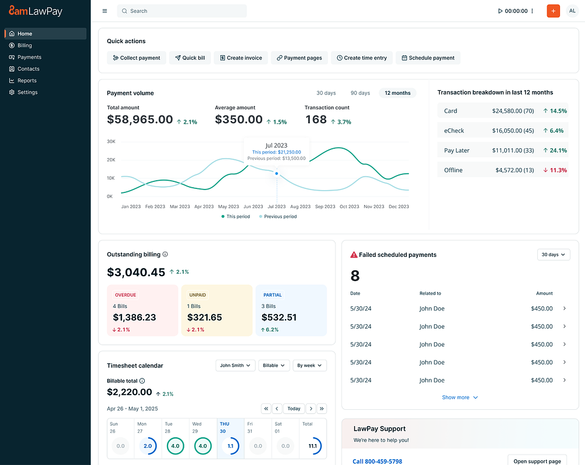Select the 12 months payment volume view

[397, 92]
